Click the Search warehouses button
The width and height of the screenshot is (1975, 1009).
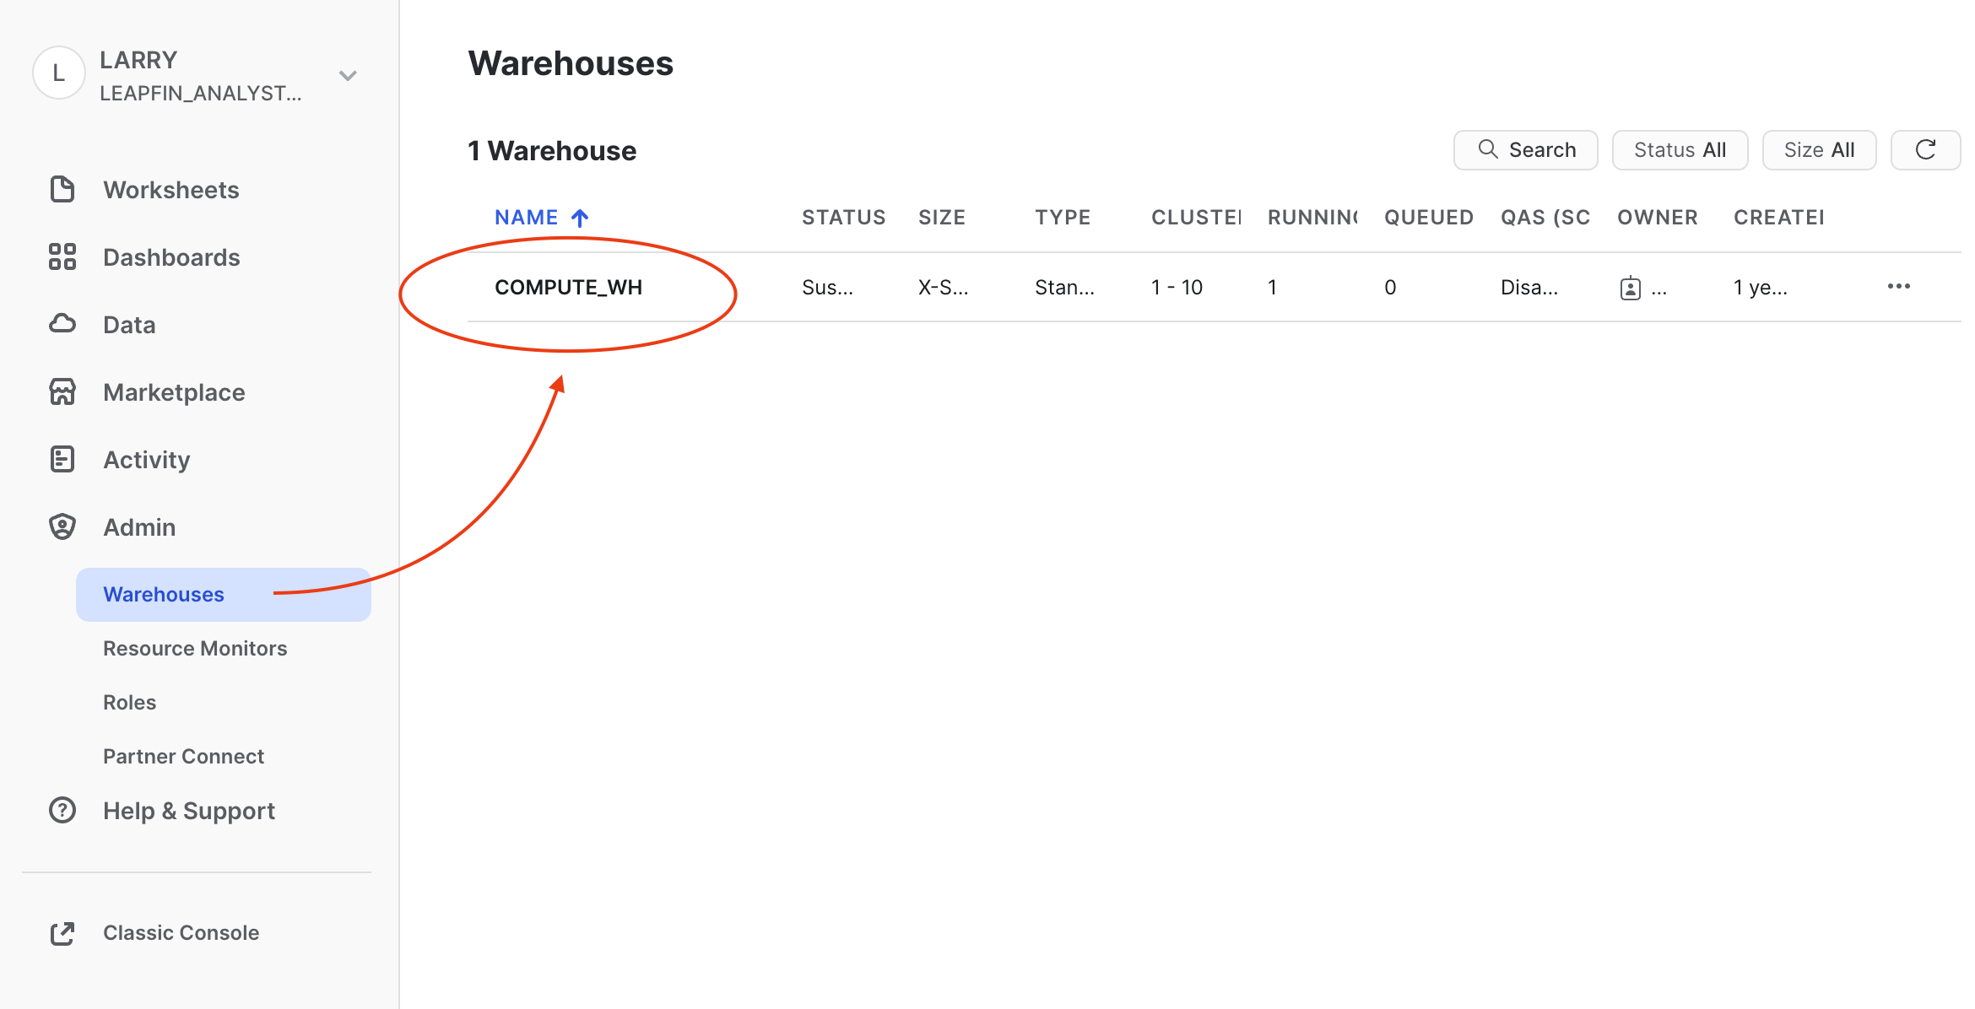coord(1525,150)
